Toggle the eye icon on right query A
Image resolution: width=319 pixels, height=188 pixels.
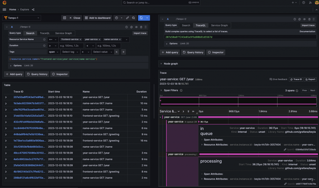point(304,19)
